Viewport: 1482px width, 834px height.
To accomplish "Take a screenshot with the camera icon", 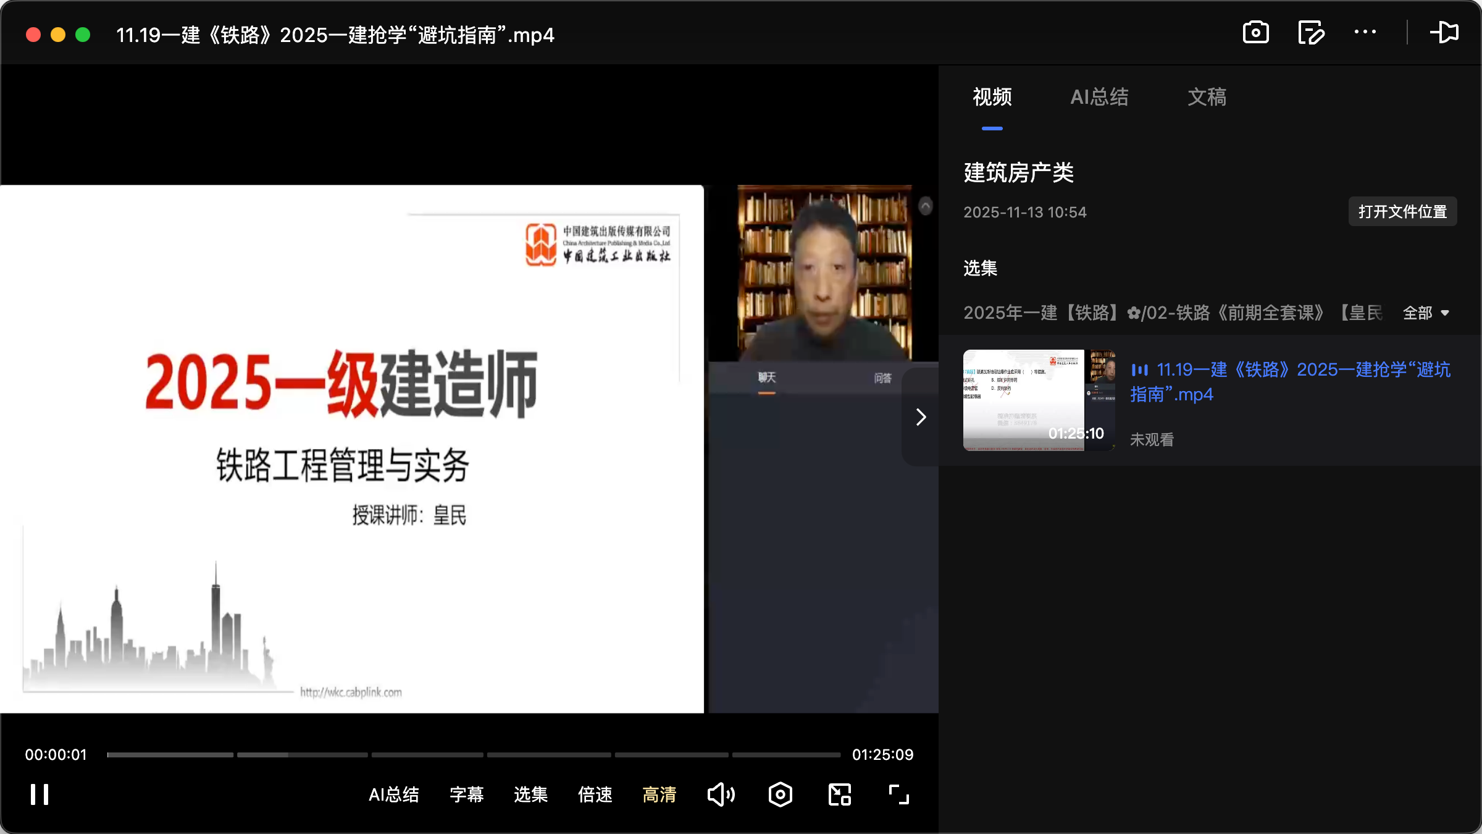I will pos(1255,33).
